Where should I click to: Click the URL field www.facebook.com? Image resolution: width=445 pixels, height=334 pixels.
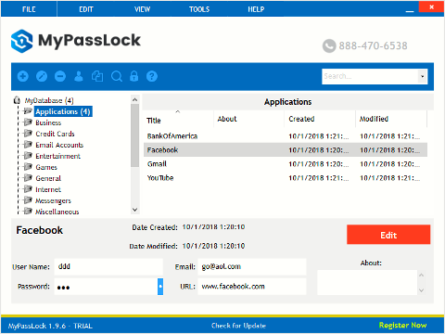(x=252, y=287)
